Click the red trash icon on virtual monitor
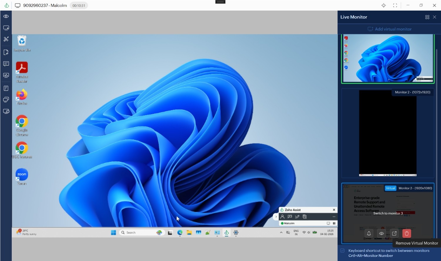Viewport: 441px width, 261px height. (x=407, y=233)
